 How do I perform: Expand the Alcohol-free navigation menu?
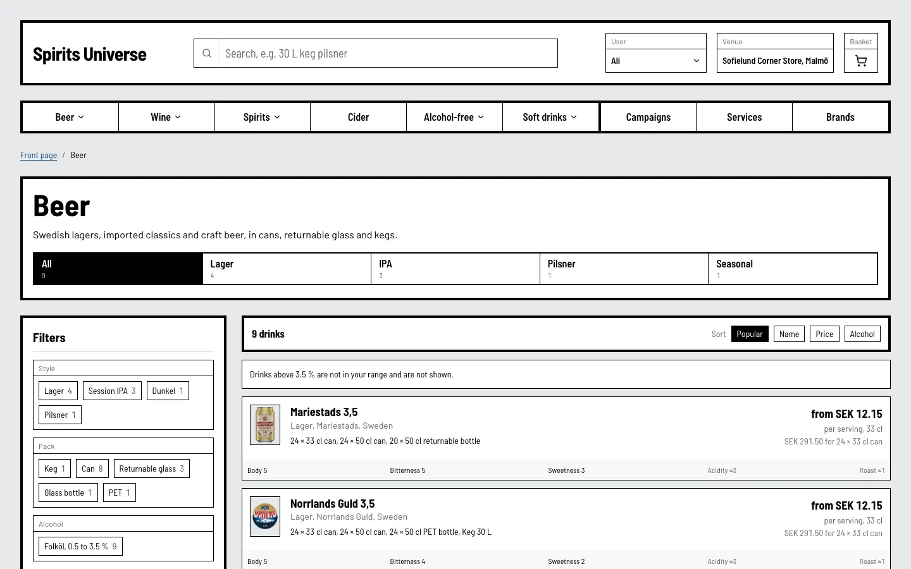pyautogui.click(x=454, y=117)
